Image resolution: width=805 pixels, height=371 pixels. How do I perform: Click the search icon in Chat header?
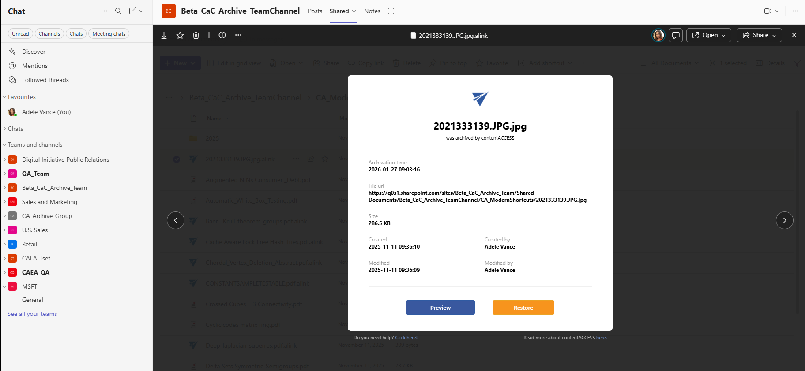click(118, 11)
